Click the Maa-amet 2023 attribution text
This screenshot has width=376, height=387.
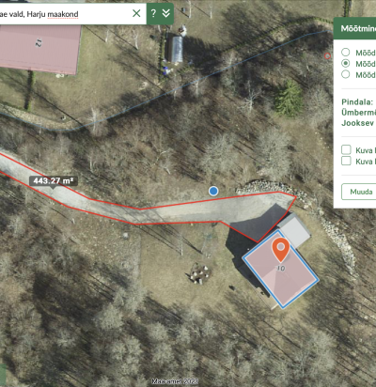point(175,381)
